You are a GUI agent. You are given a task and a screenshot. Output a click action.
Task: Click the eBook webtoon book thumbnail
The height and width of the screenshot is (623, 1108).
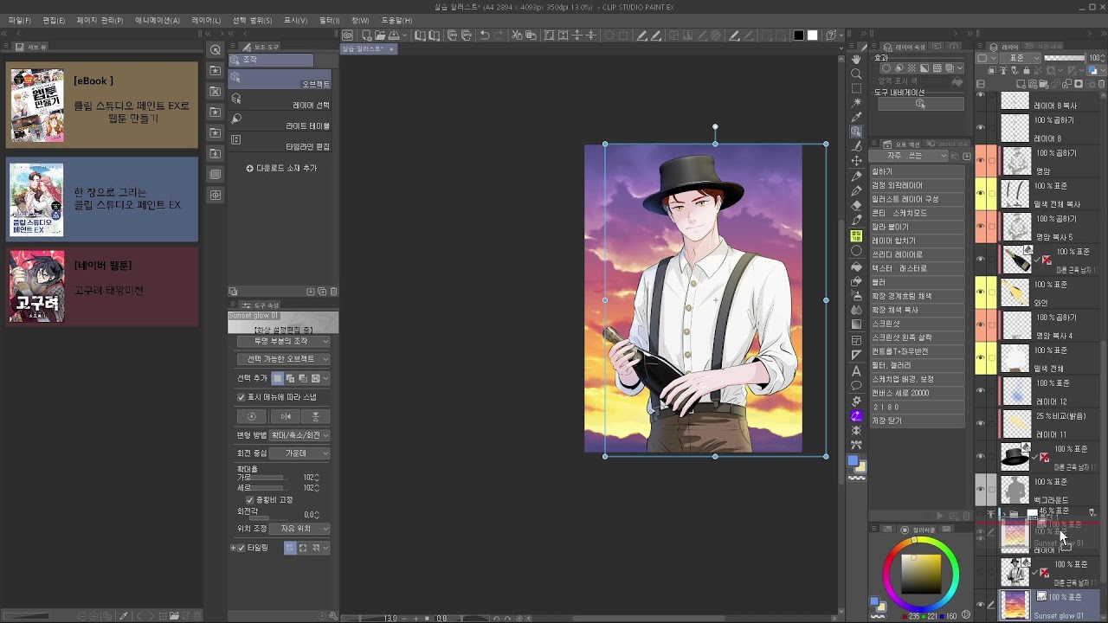(x=36, y=106)
